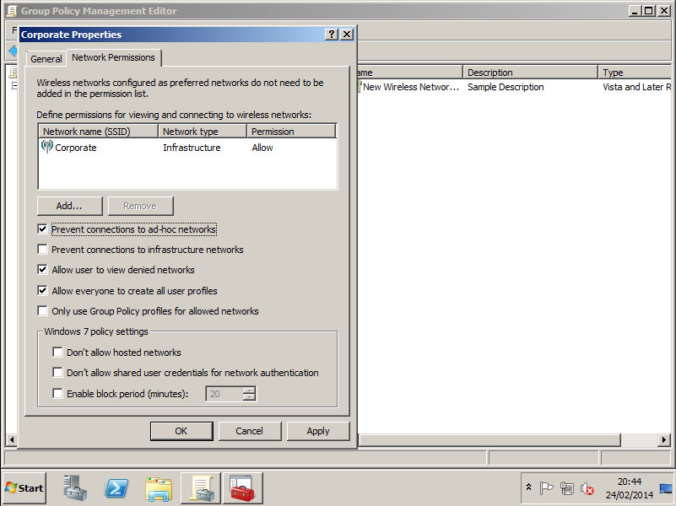Sort by Permission column header
676x506 pixels.
[291, 132]
